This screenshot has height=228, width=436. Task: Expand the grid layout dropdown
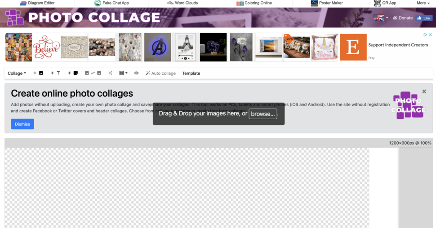point(123,73)
